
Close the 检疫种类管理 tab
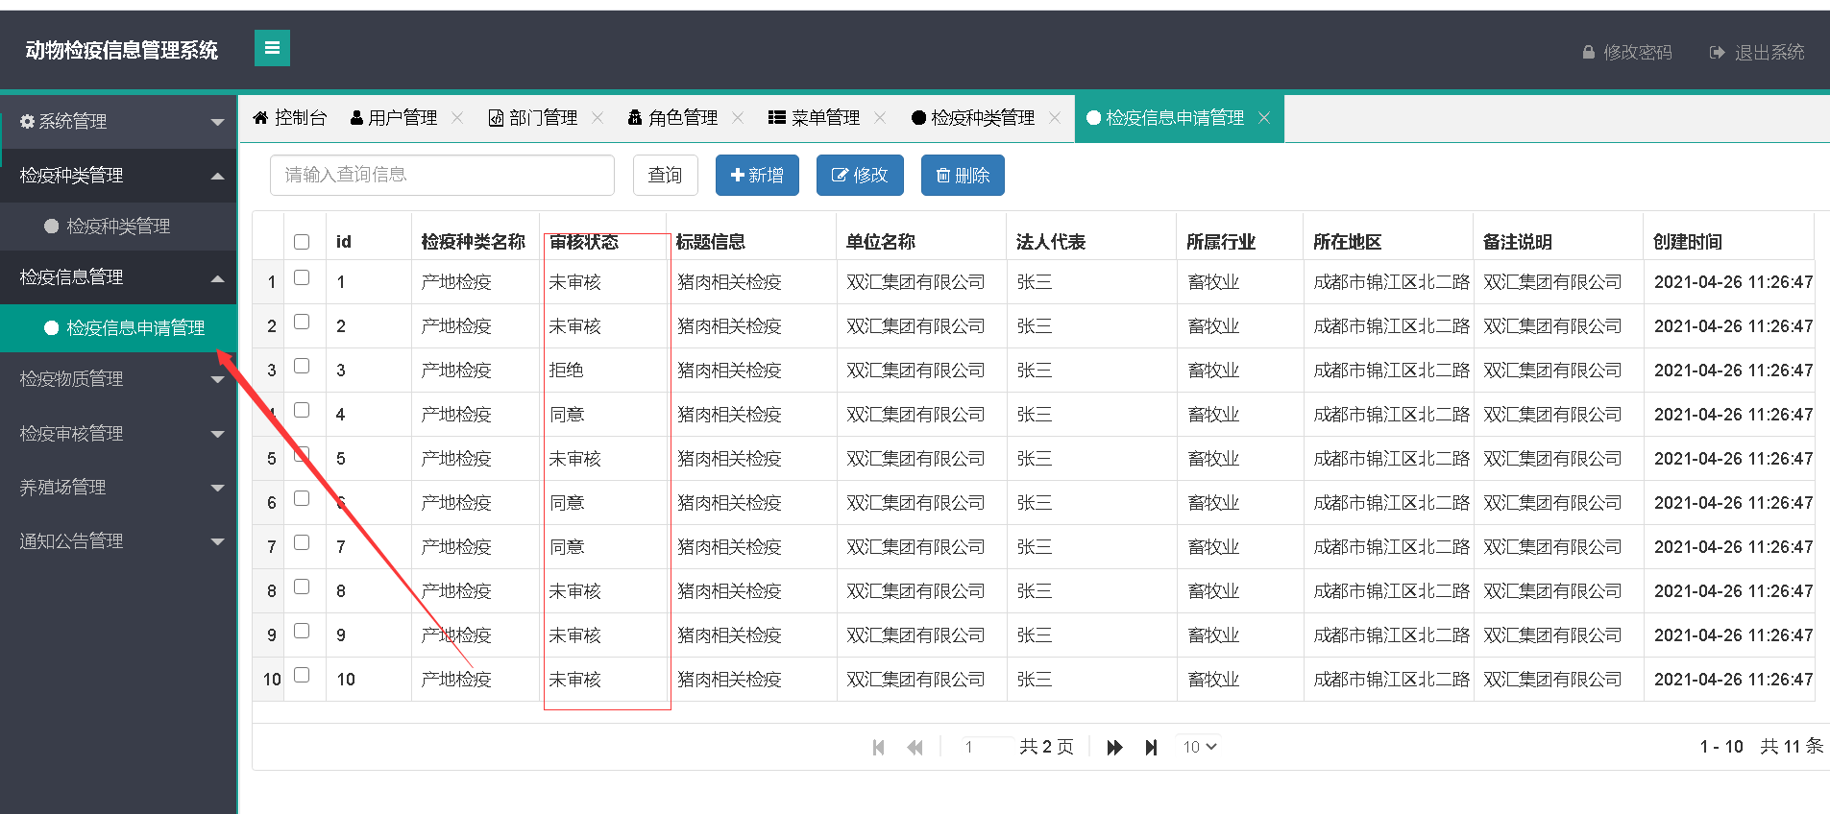click(x=1055, y=117)
